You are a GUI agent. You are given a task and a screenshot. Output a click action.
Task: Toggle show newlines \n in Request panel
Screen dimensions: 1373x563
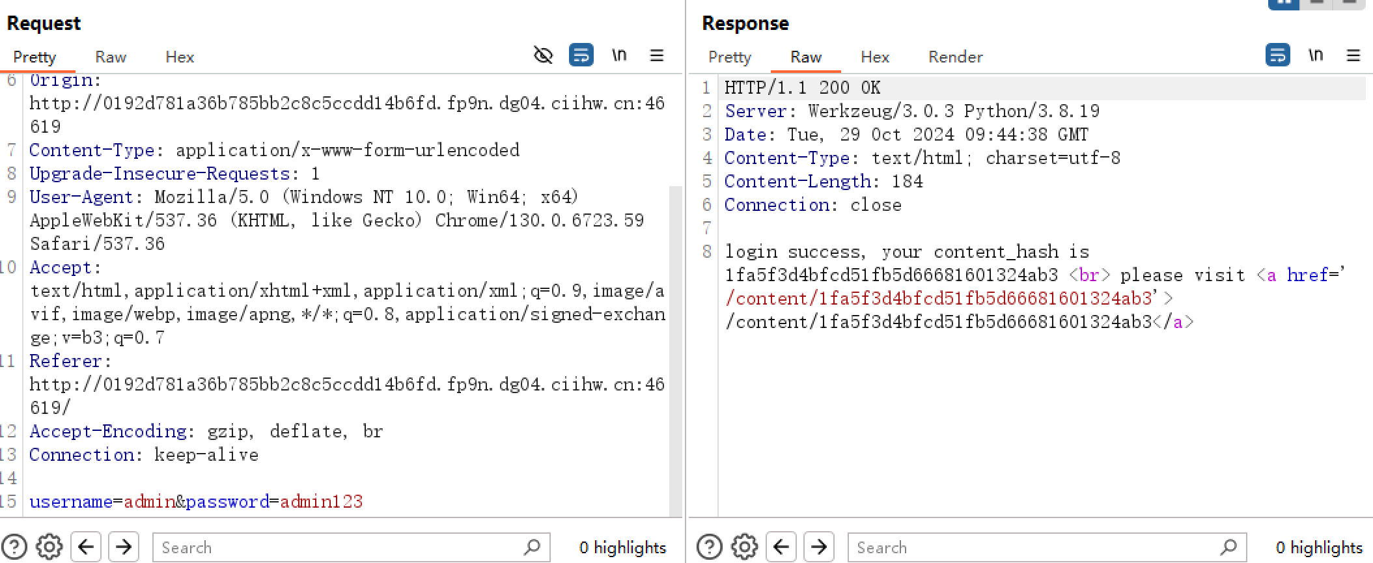tap(619, 55)
